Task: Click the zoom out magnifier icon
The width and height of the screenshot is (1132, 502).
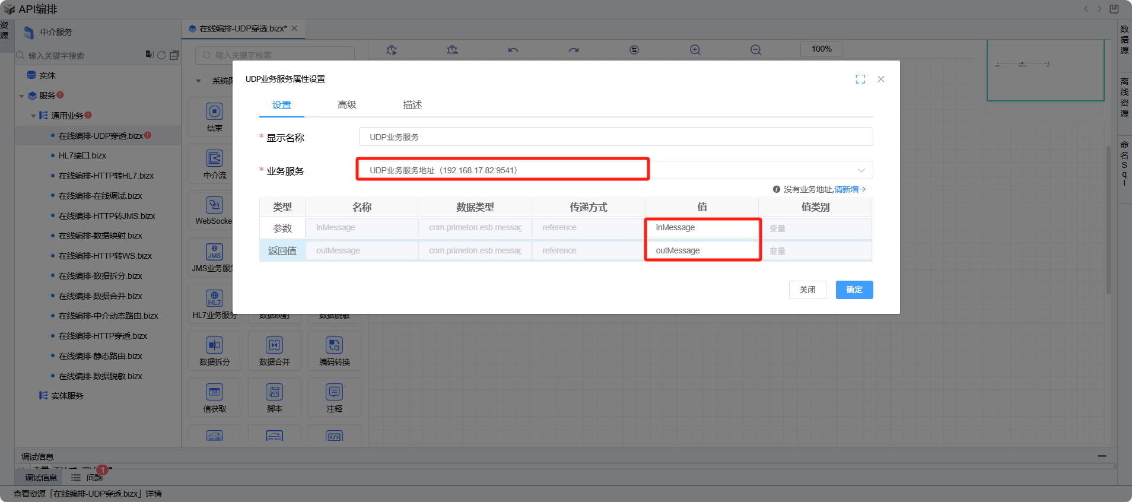Action: (755, 50)
